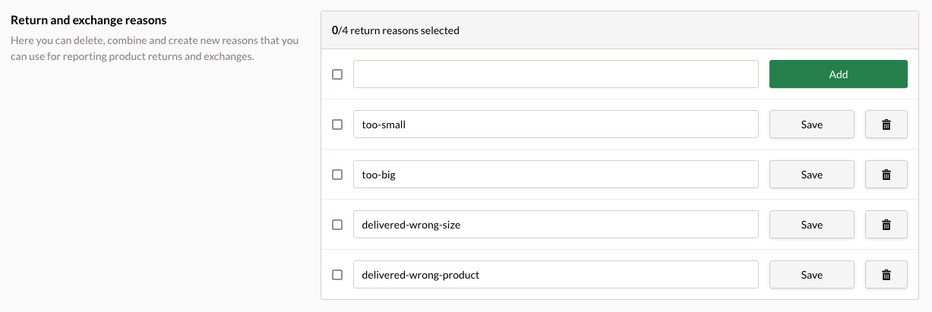Click trash icon for too-big reason
Viewport: 932px width, 312px height.
pos(886,175)
